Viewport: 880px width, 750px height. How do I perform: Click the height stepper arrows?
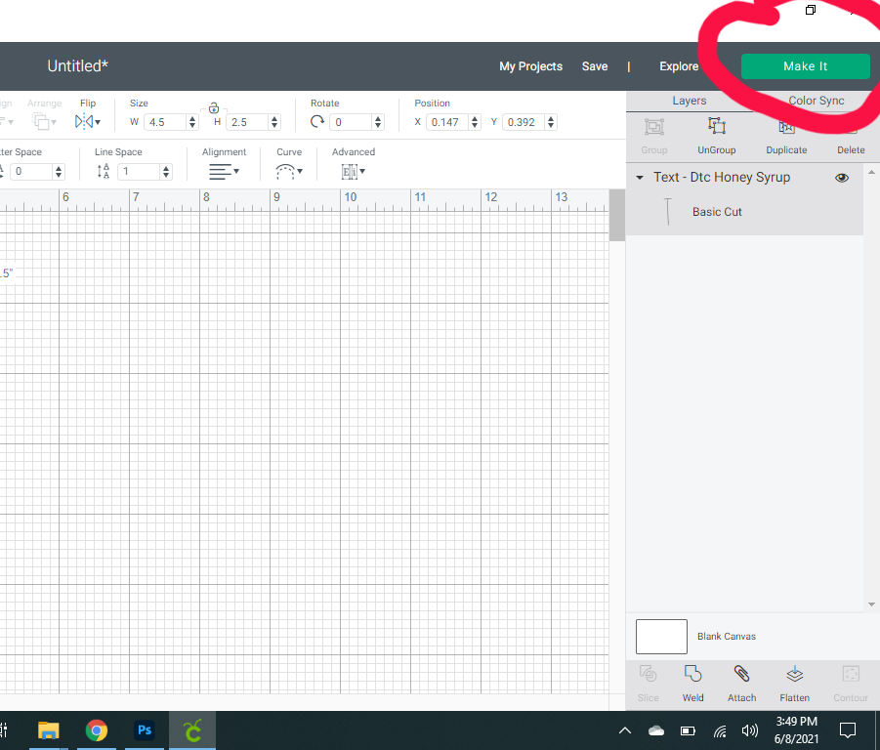(x=274, y=122)
